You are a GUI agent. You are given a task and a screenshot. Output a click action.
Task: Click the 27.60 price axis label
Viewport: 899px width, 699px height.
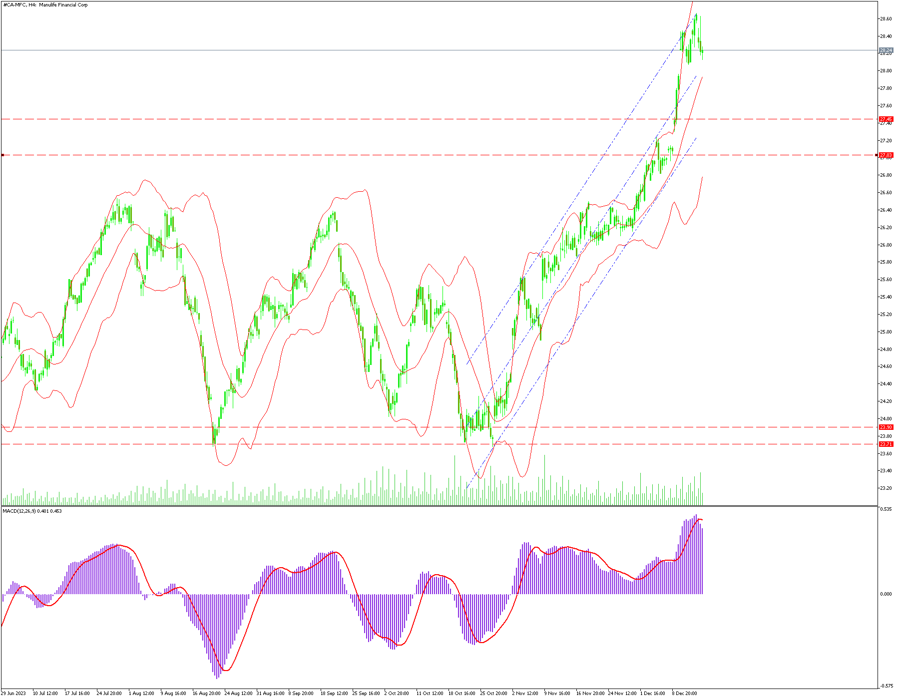tap(886, 106)
